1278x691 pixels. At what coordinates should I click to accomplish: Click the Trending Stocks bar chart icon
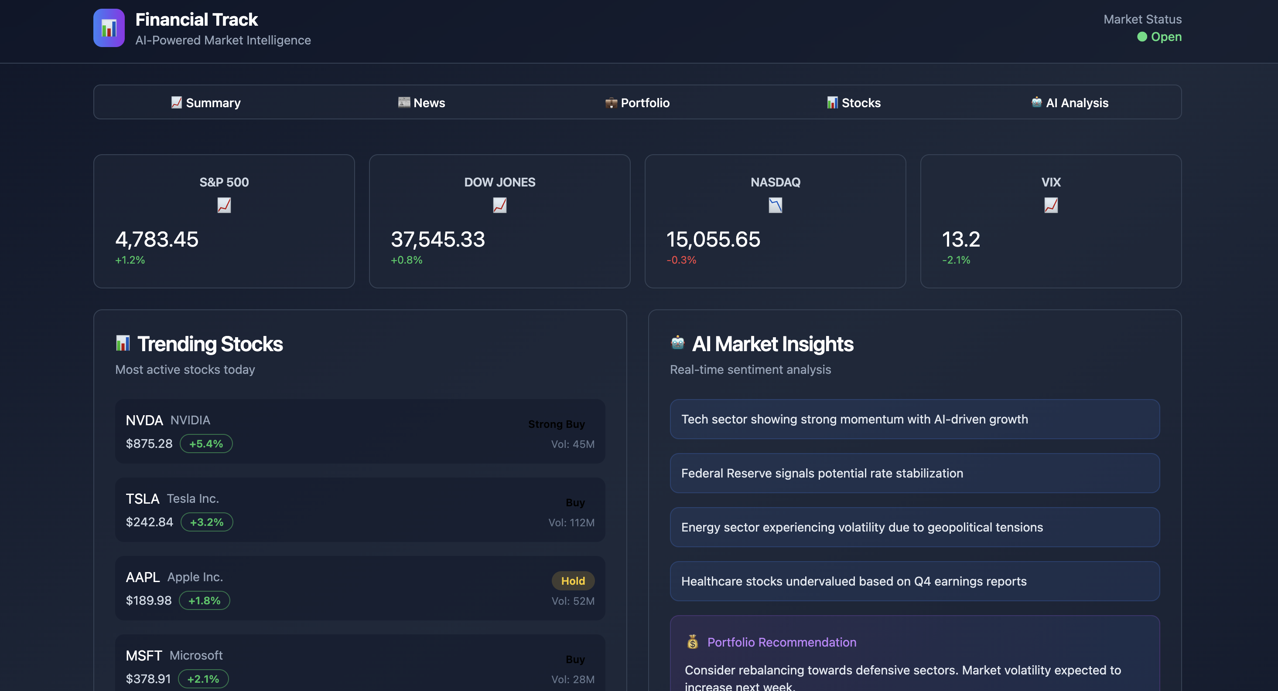(123, 343)
